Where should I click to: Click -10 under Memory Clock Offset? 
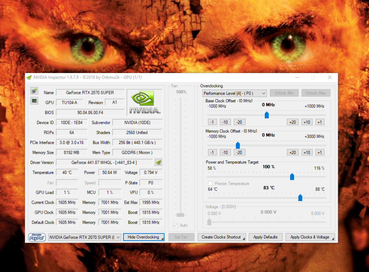point(225,153)
